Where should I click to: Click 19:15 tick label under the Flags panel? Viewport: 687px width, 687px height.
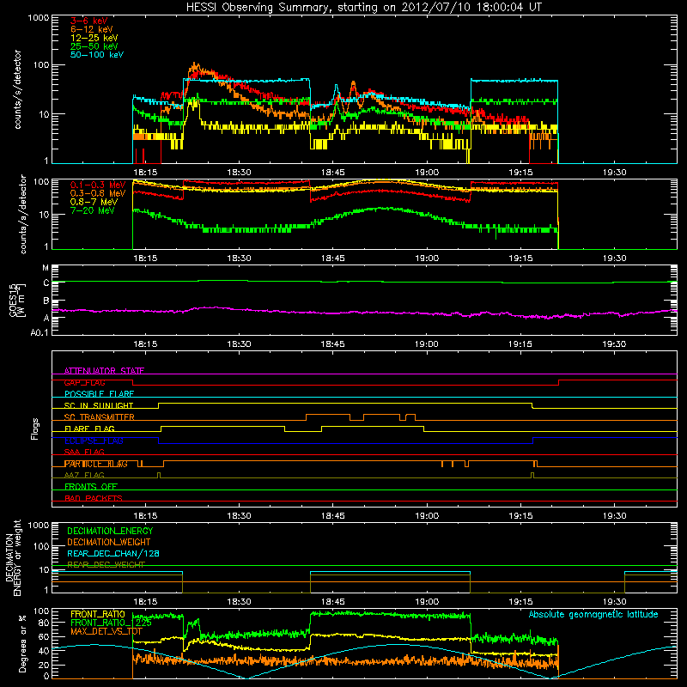520,516
